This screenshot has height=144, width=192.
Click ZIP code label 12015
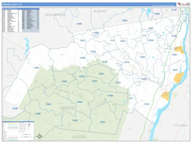click(x=175, y=70)
